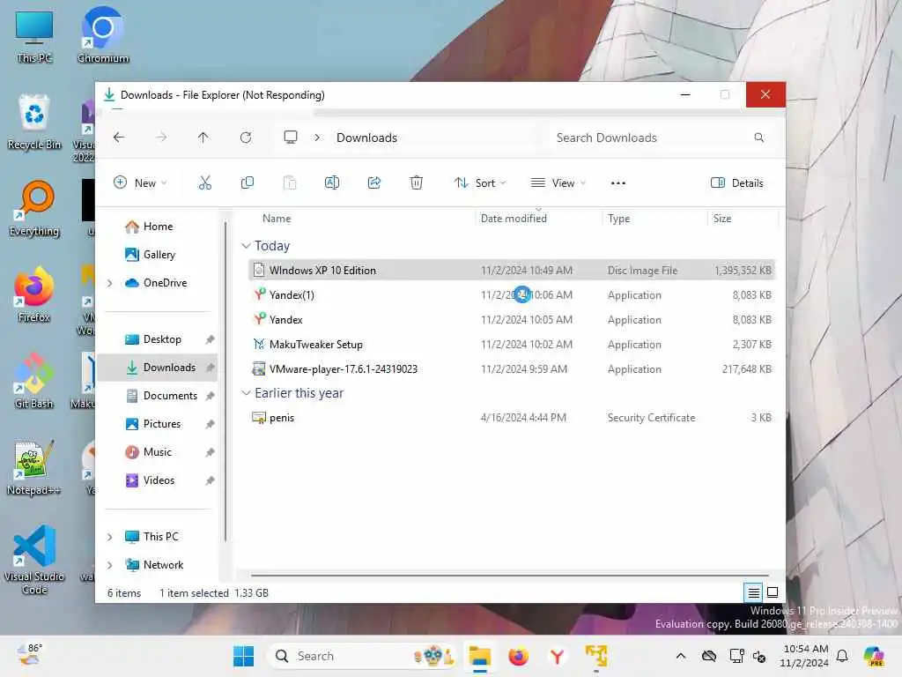Viewport: 902px width, 677px height.
Task: Select Yandex(1) application file
Action: pos(512,294)
